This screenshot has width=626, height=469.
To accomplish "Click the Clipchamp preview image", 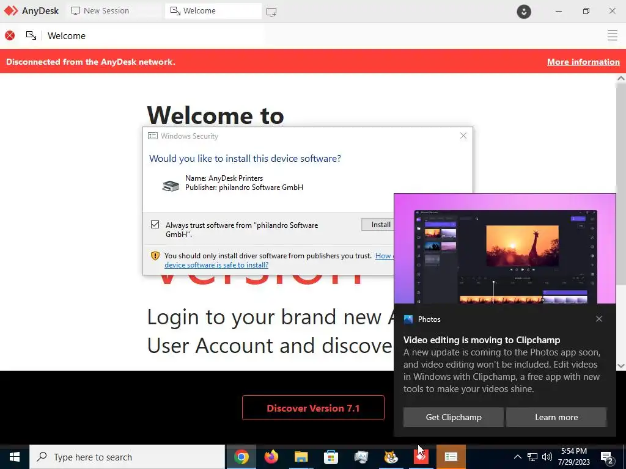I will pyautogui.click(x=504, y=249).
